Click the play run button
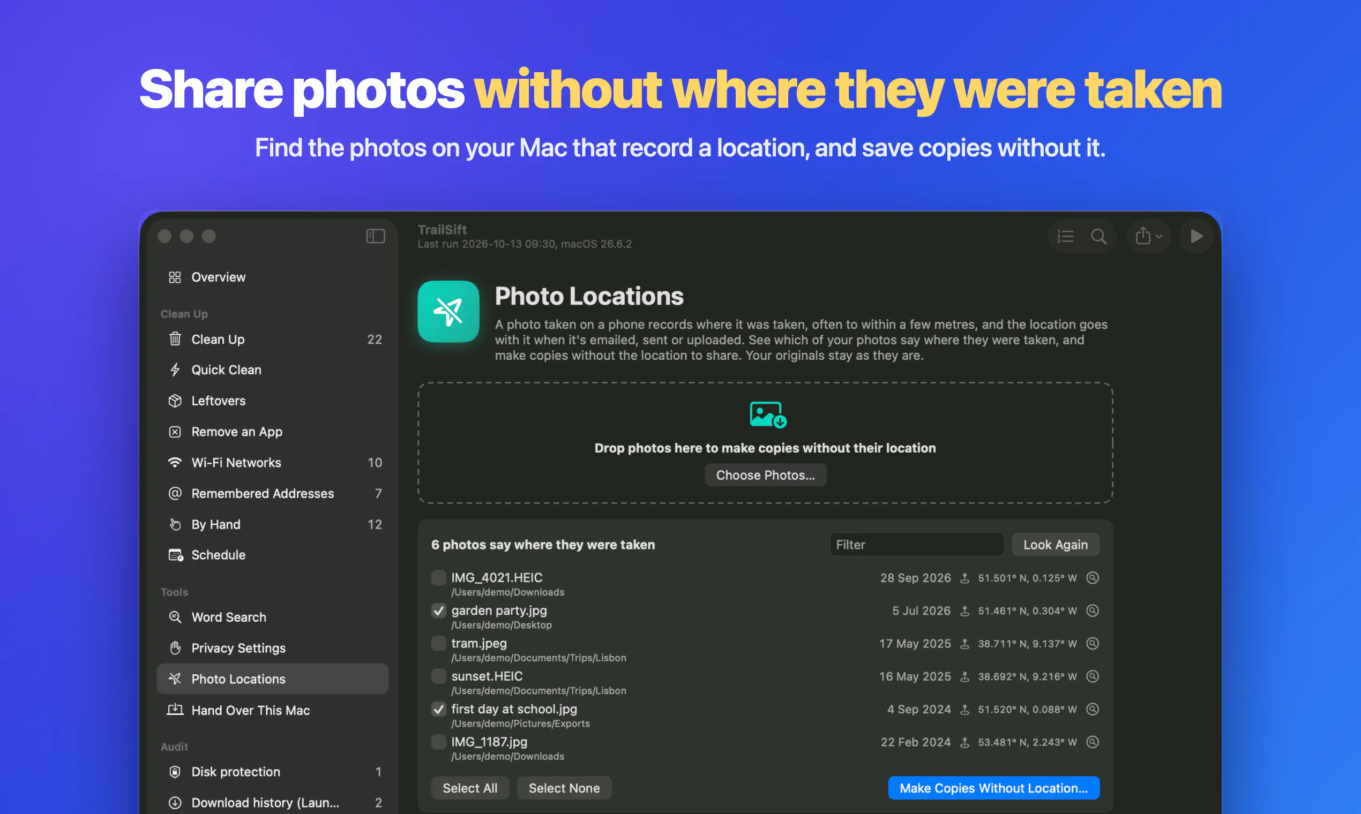 point(1197,236)
